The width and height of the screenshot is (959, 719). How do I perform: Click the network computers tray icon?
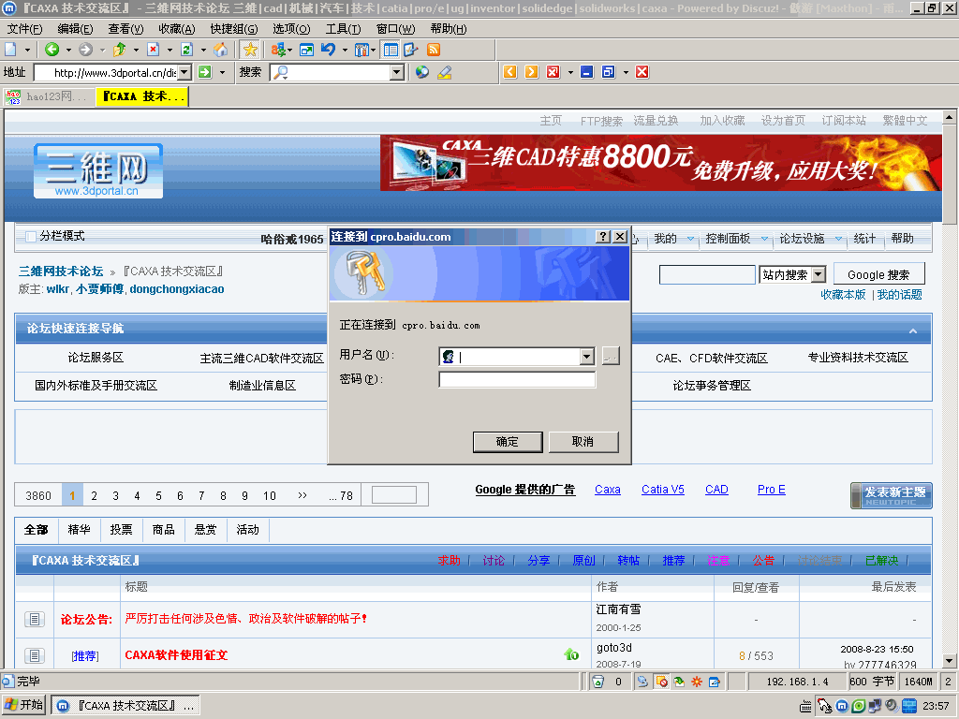876,706
